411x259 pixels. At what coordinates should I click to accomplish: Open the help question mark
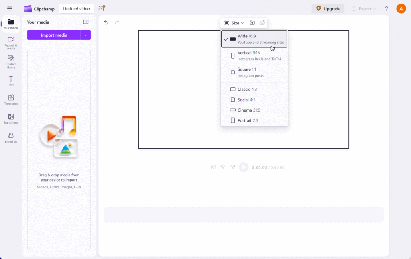click(x=387, y=8)
